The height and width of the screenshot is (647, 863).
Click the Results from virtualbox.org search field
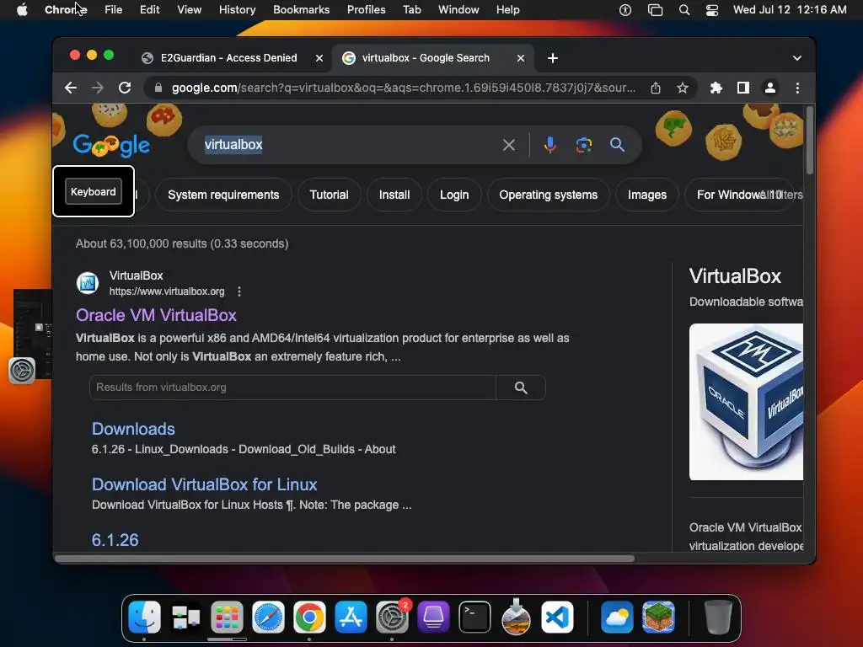click(x=292, y=388)
